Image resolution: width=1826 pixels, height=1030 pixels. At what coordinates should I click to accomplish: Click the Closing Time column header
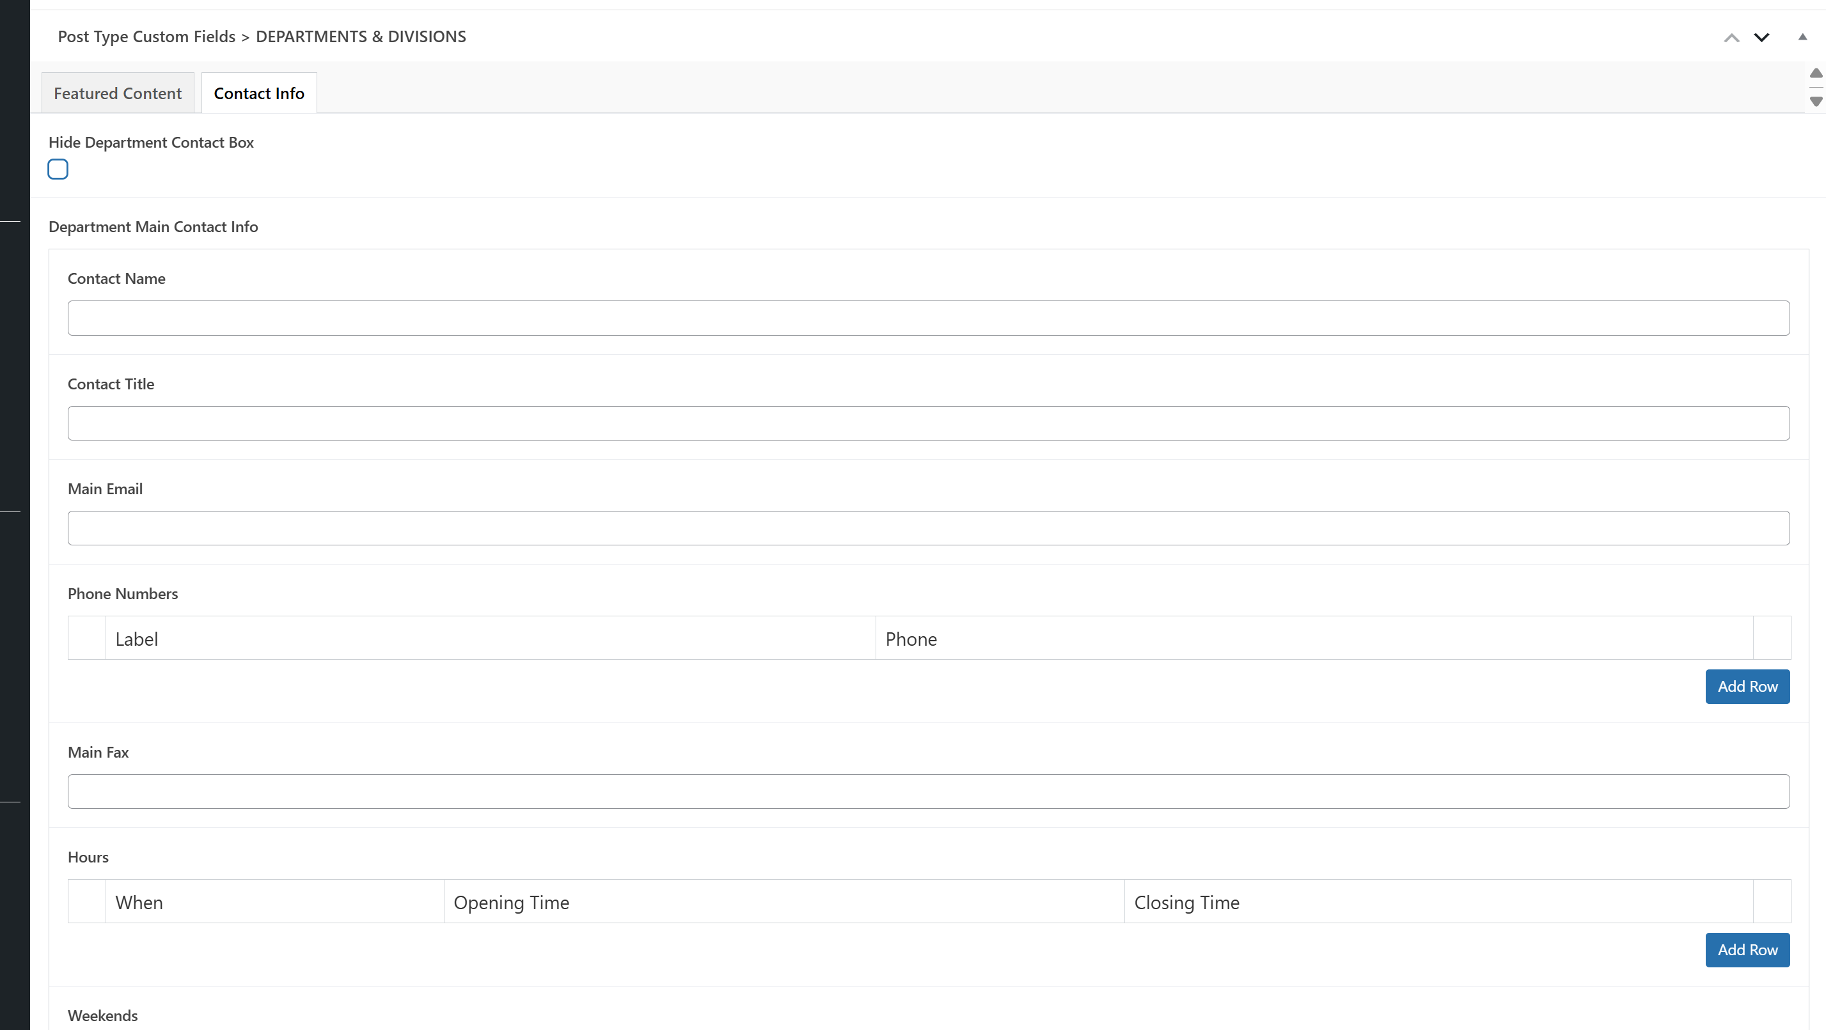tap(1186, 903)
